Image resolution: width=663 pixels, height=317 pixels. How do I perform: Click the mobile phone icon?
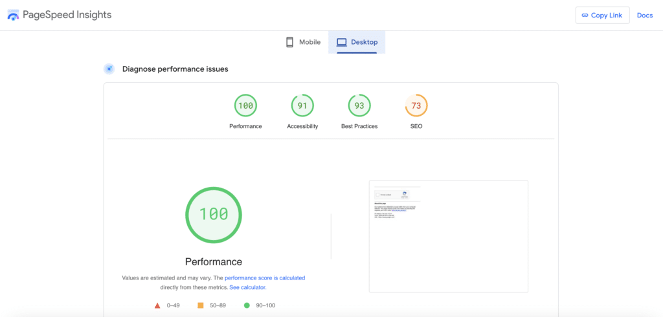[x=289, y=42]
